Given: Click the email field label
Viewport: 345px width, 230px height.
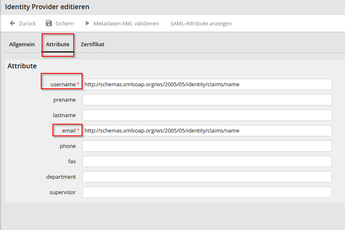Looking at the screenshot, I should point(69,131).
